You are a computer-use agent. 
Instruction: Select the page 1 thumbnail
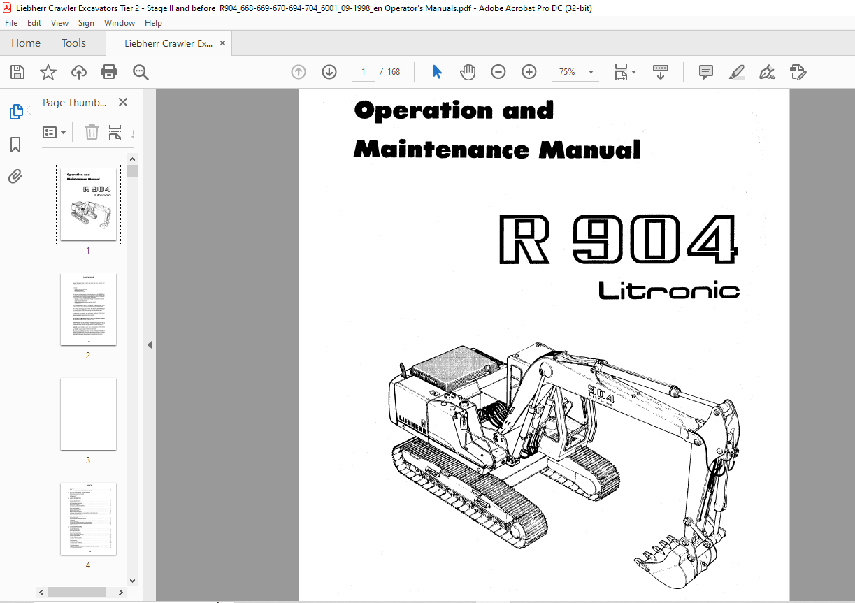tap(88, 204)
